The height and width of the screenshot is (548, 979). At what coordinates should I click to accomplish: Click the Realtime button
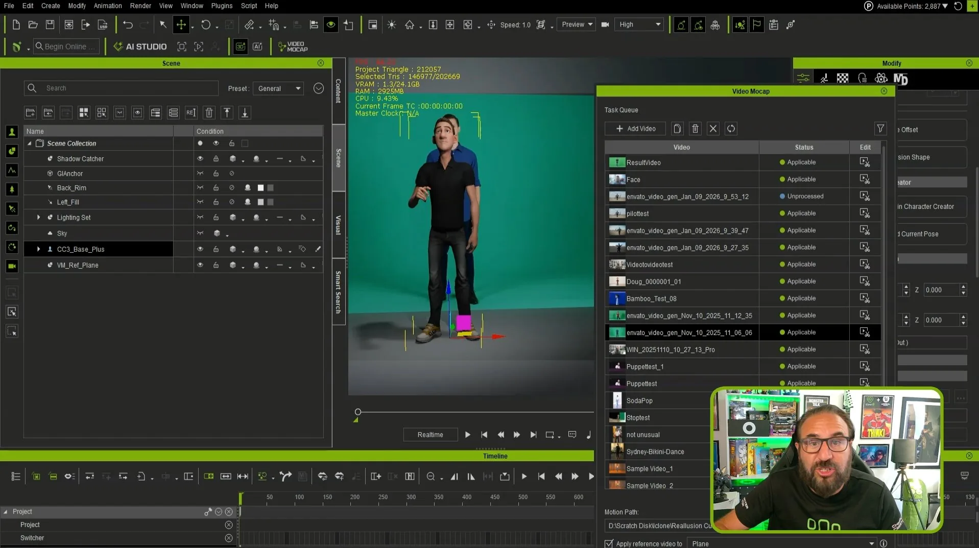pyautogui.click(x=430, y=435)
